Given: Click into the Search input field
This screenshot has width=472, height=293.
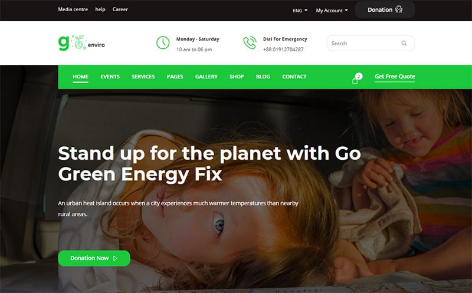Looking at the screenshot, I should (371, 43).
